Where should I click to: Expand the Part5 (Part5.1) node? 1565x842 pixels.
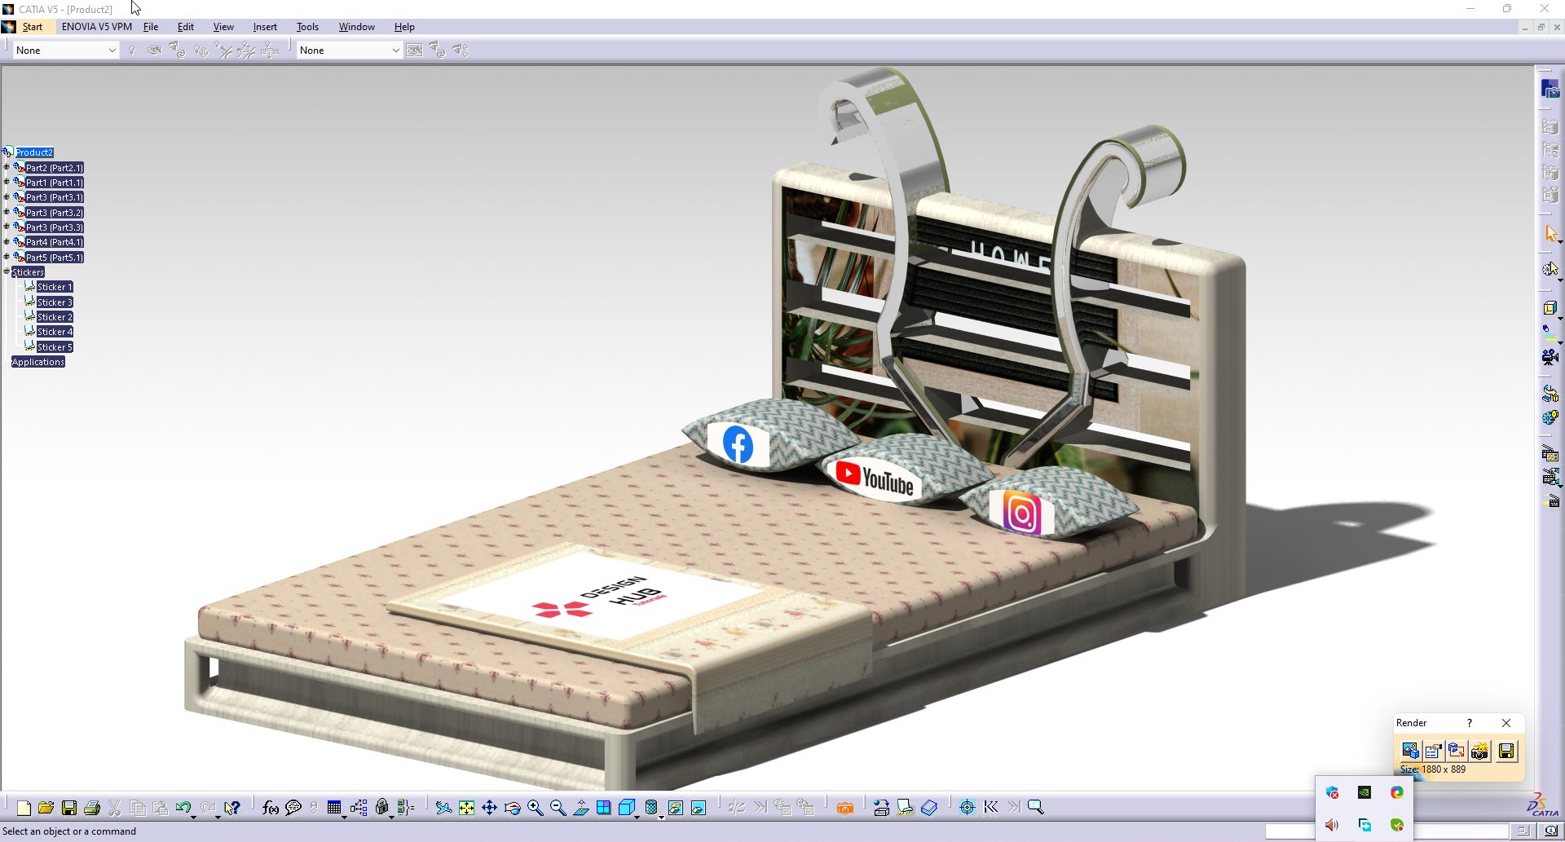(x=7, y=257)
